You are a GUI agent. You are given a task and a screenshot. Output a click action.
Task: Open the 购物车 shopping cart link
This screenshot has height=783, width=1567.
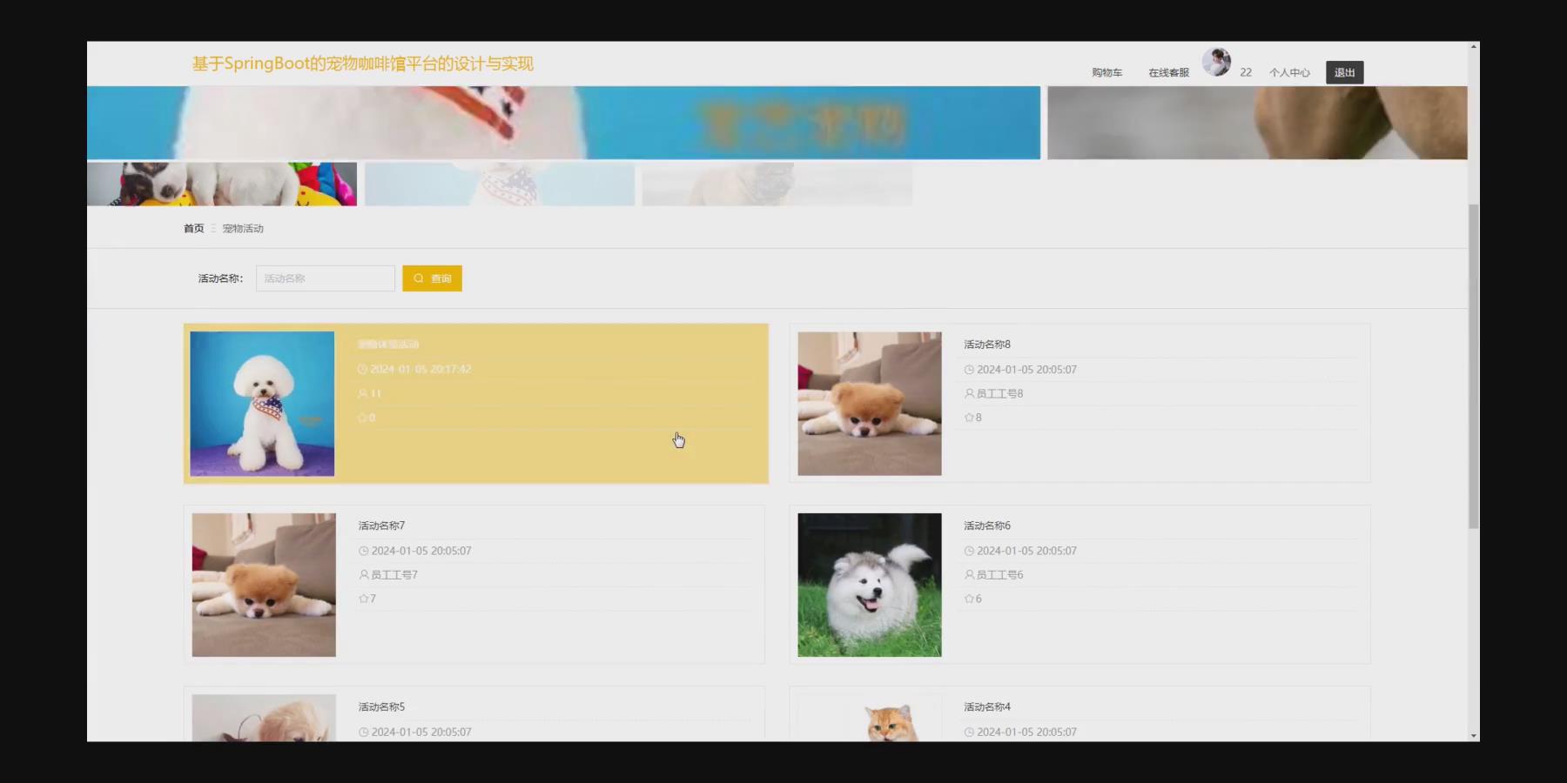tap(1106, 73)
